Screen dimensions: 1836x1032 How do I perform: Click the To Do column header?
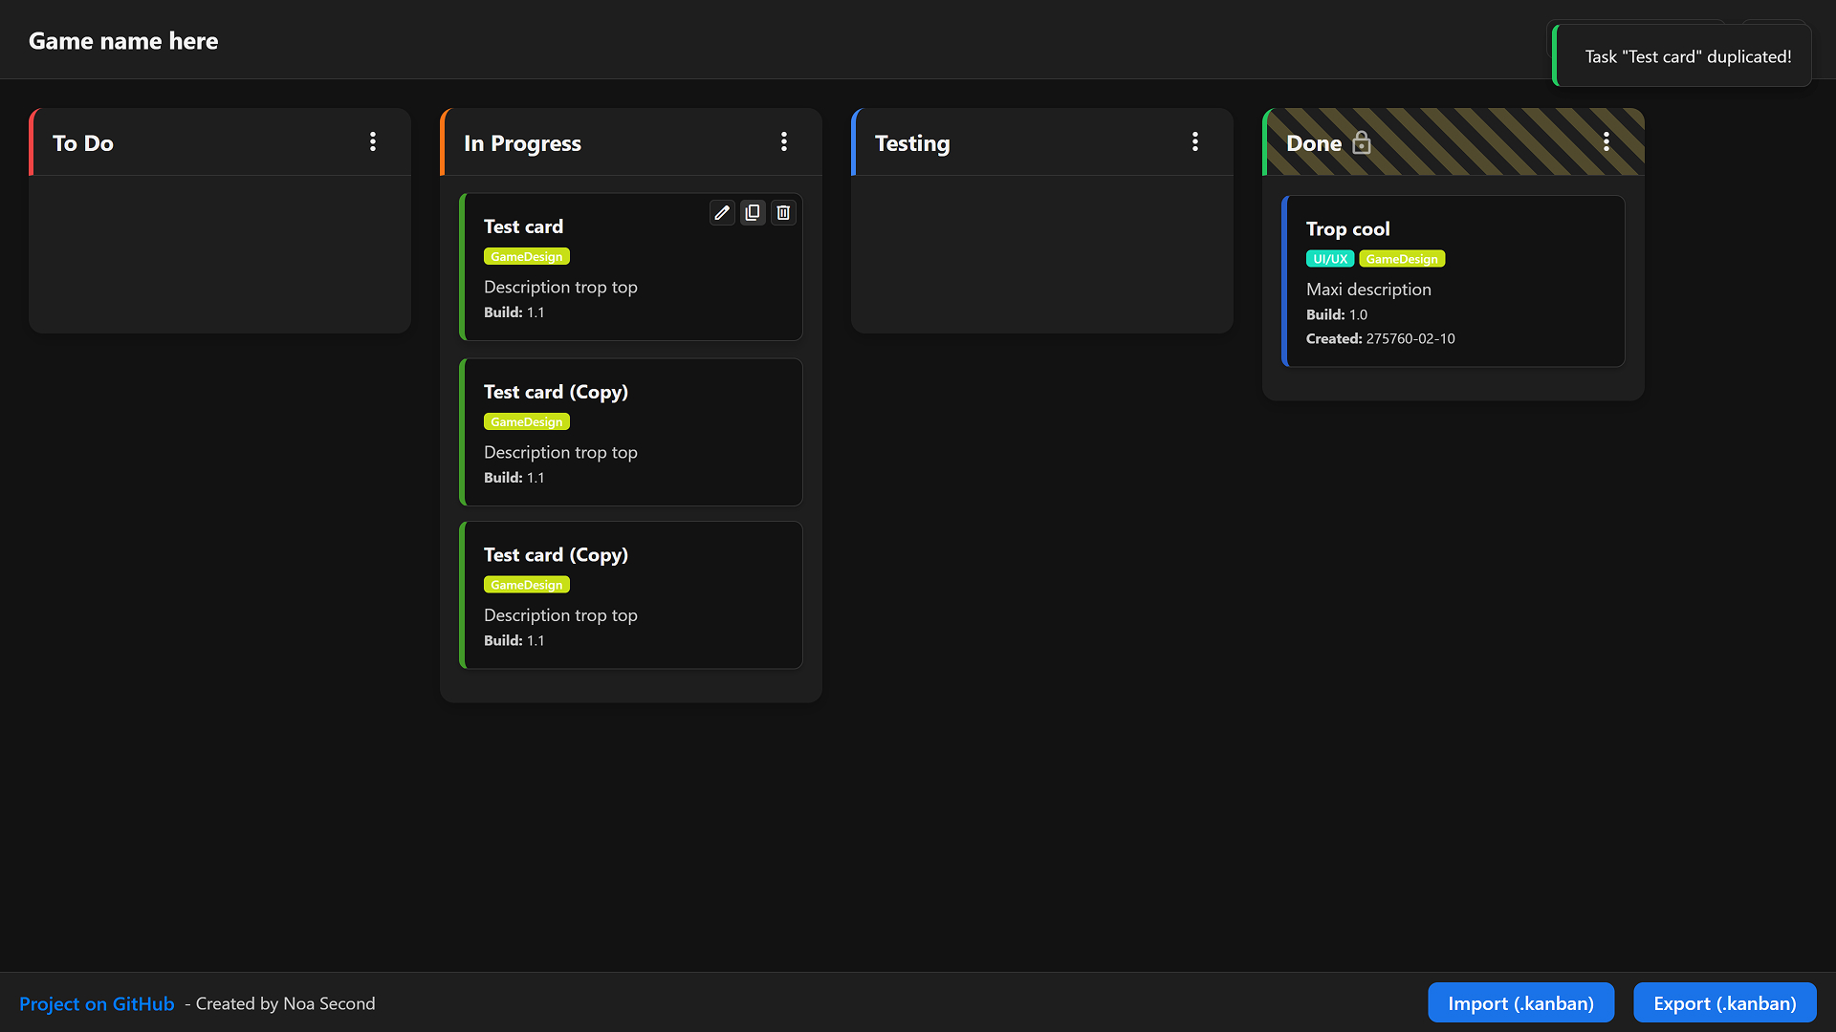[83, 143]
